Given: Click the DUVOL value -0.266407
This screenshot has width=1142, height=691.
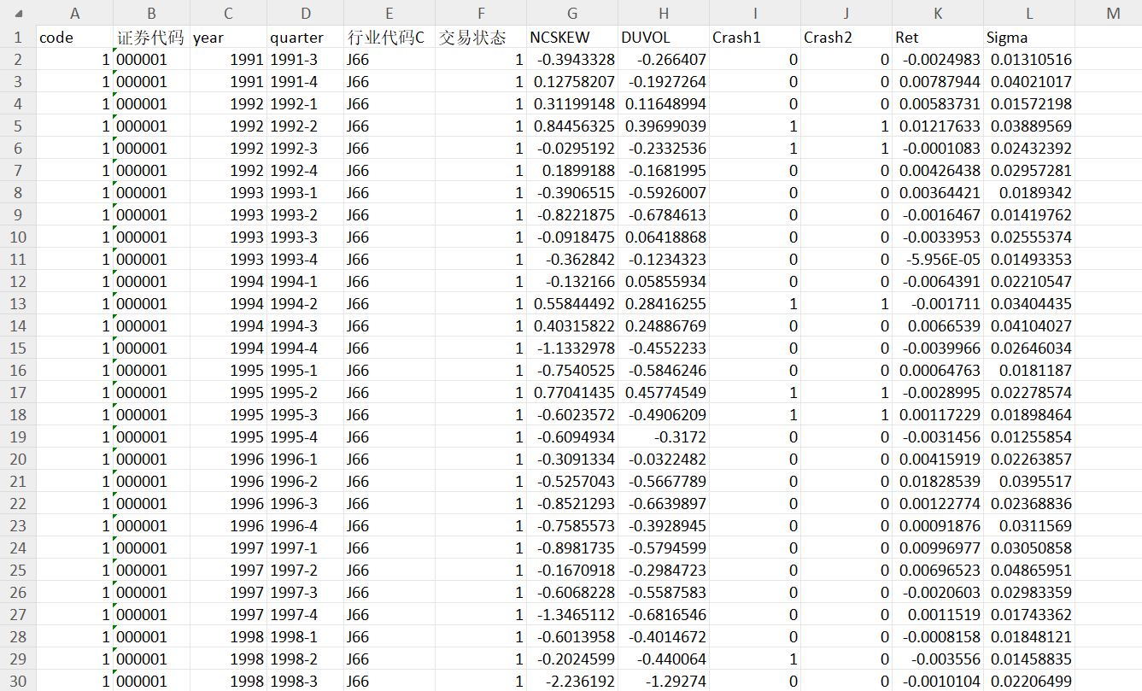Looking at the screenshot, I should 664,60.
